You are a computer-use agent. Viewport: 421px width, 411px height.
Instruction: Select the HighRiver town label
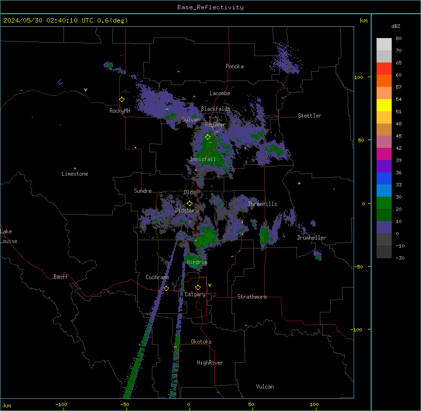pos(210,363)
